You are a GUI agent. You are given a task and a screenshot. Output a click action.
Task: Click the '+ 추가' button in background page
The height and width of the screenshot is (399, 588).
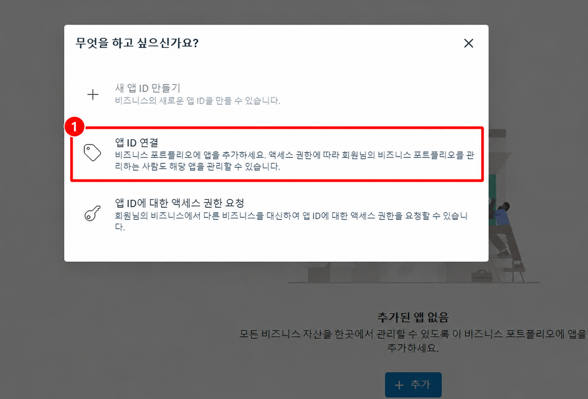413,385
